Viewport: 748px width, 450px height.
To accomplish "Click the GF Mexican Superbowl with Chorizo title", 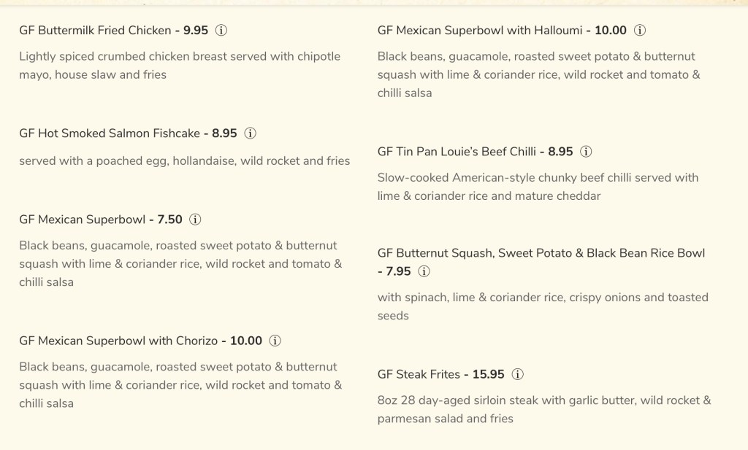I will (117, 341).
